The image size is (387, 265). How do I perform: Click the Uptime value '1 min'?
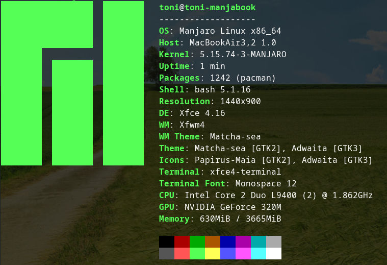[213, 66]
